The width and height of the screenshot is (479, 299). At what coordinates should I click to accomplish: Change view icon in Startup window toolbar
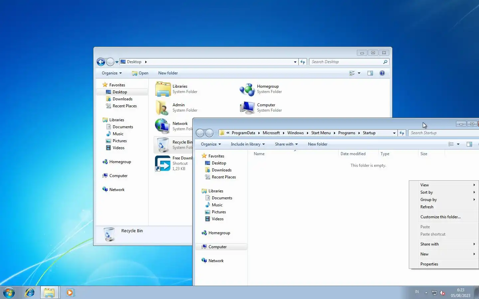click(451, 144)
